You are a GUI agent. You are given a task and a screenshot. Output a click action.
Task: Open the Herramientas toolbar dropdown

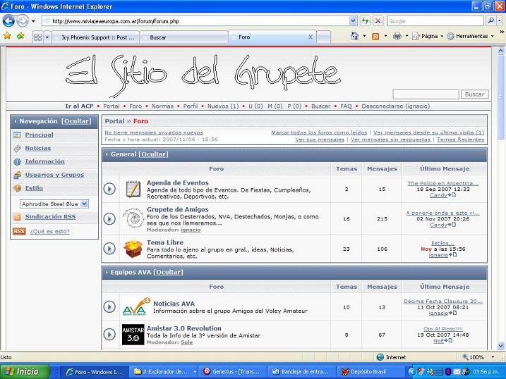[x=471, y=36]
